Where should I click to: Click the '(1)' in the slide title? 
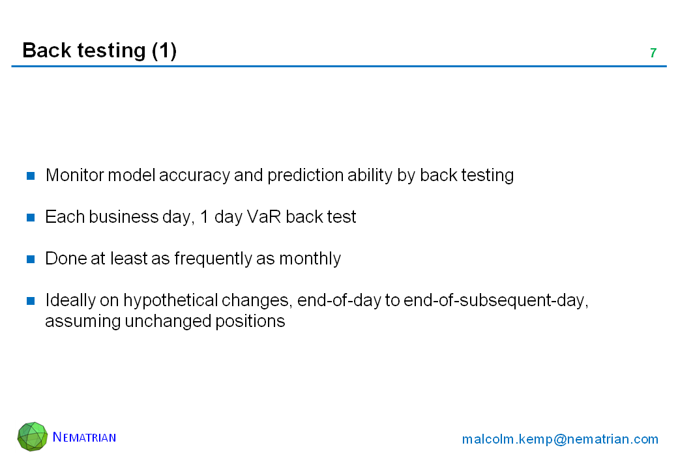[164, 51]
